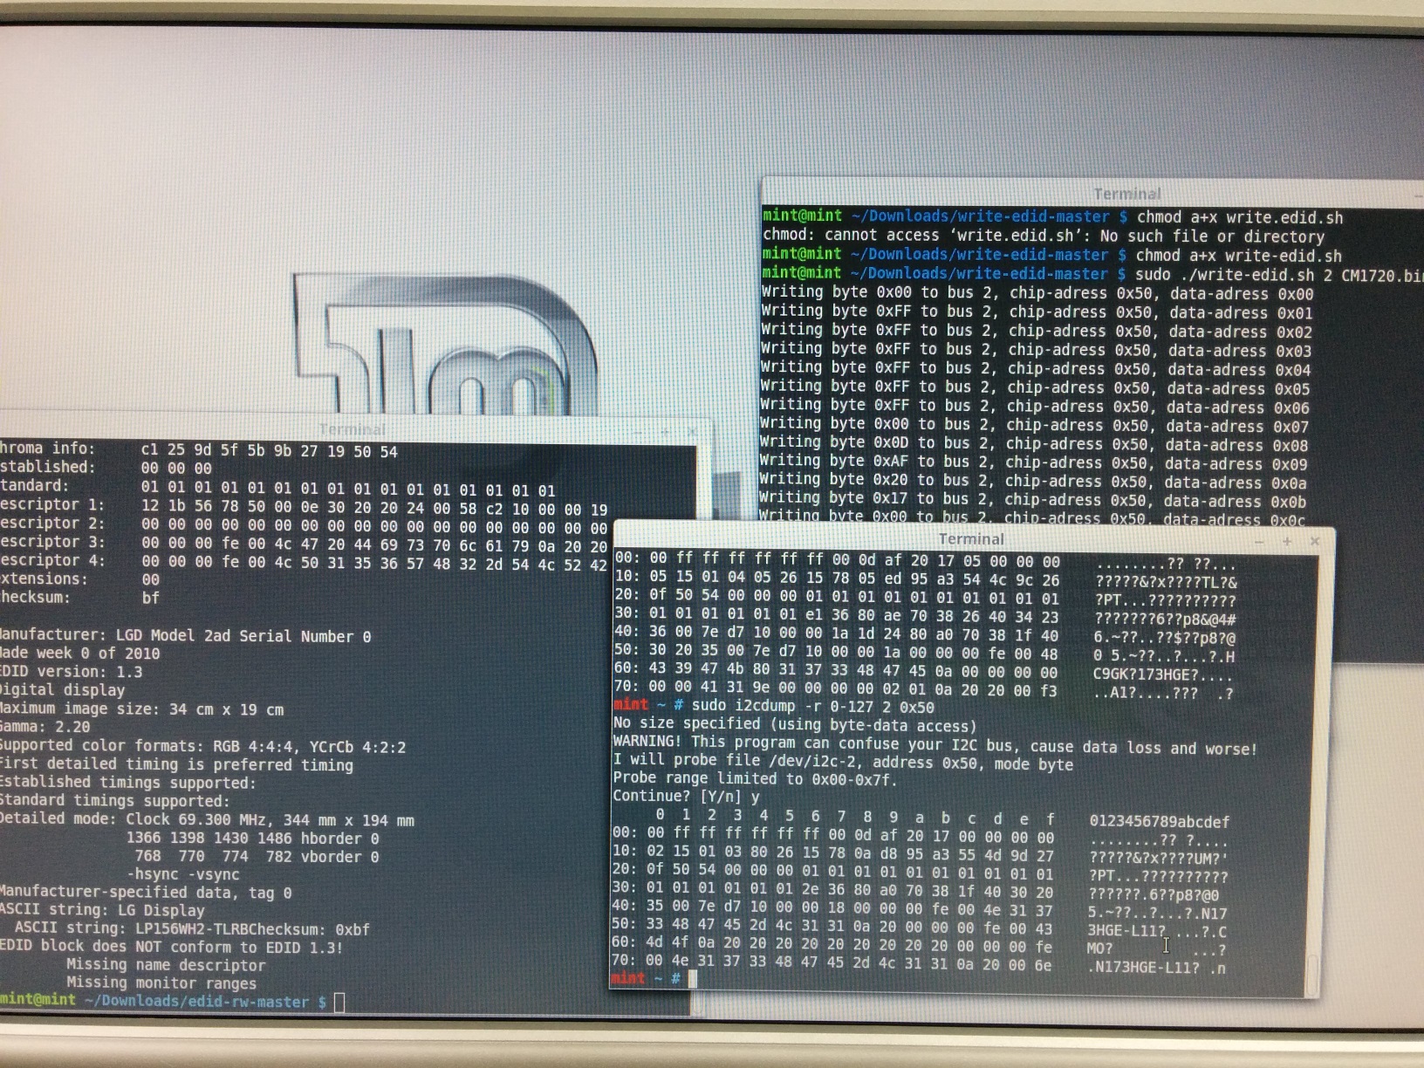Image resolution: width=1424 pixels, height=1068 pixels.
Task: Click the 'Writing byte 0x17' line
Action: click(1032, 501)
